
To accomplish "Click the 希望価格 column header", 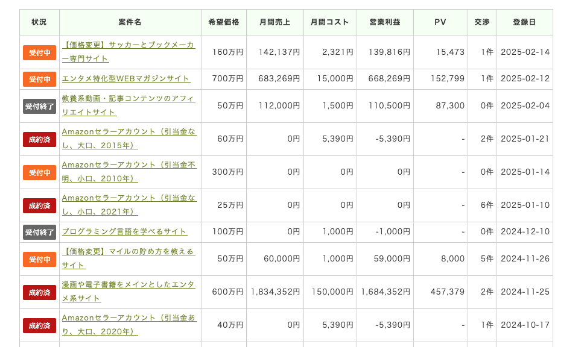I will tap(224, 22).
